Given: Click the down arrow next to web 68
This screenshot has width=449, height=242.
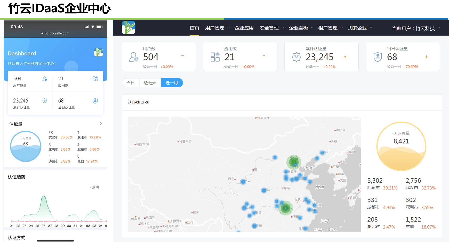Looking at the screenshot, I should click(426, 57).
